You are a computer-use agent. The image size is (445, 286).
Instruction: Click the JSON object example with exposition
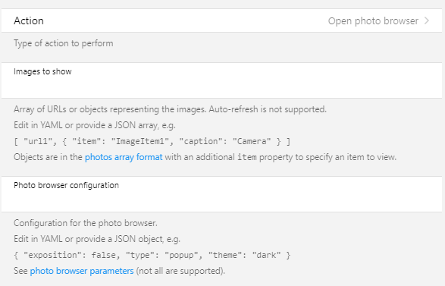coord(152,255)
